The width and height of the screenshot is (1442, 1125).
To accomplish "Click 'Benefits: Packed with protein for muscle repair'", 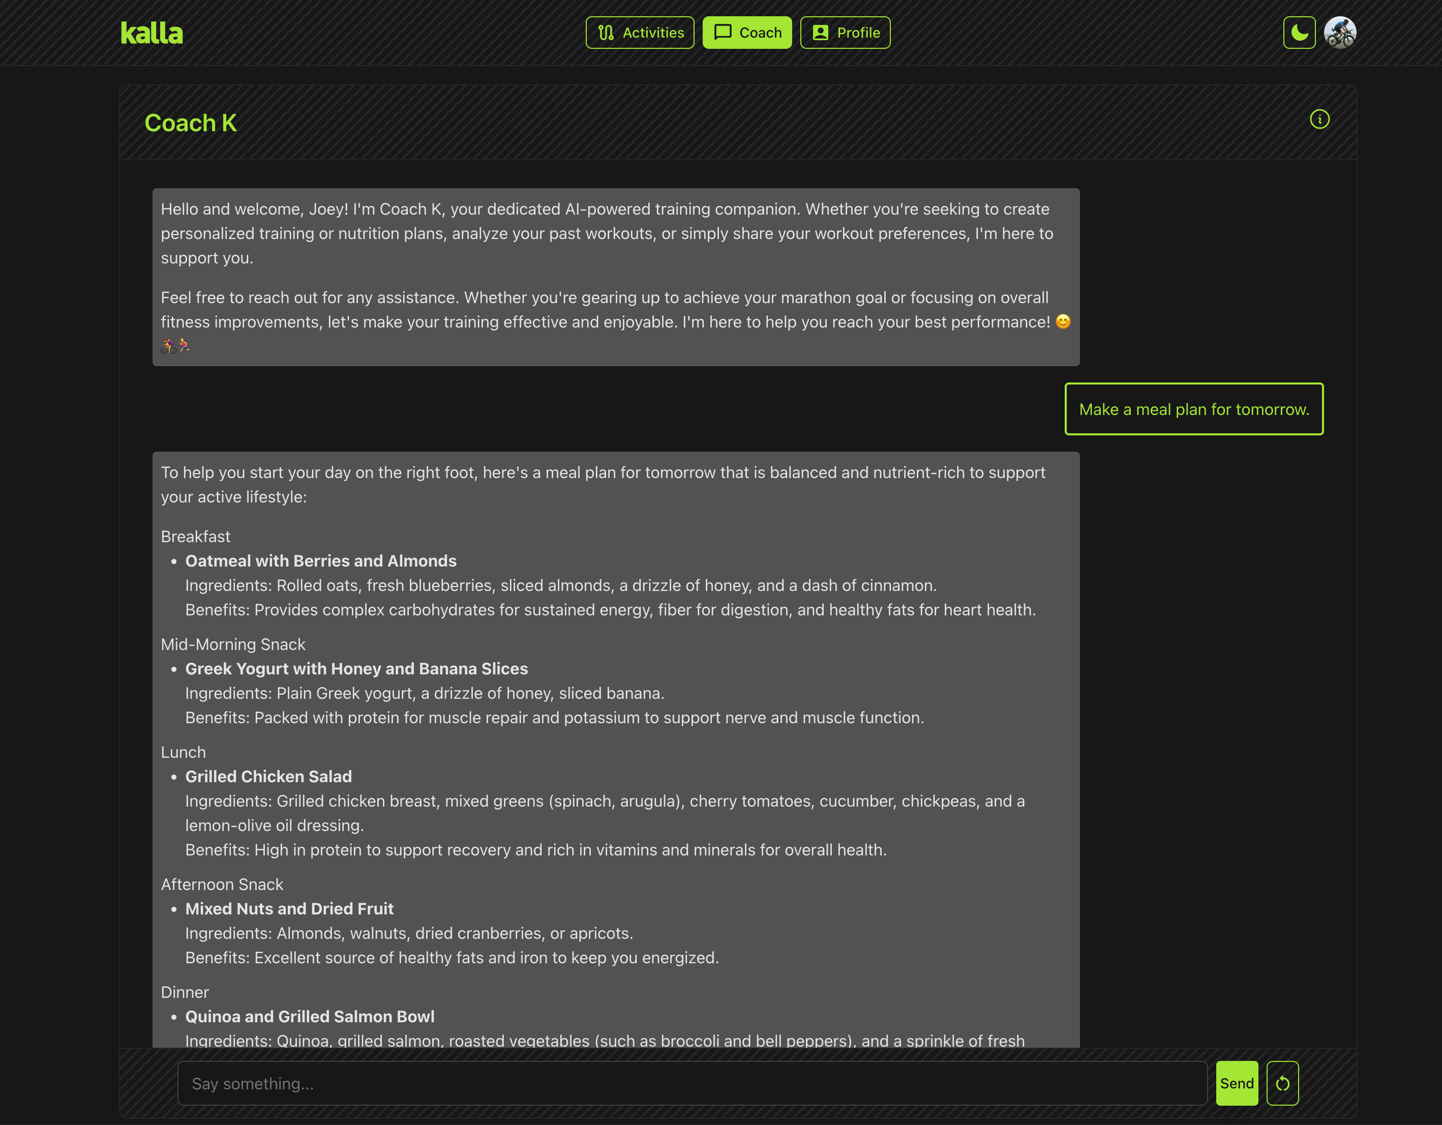I will coord(555,718).
